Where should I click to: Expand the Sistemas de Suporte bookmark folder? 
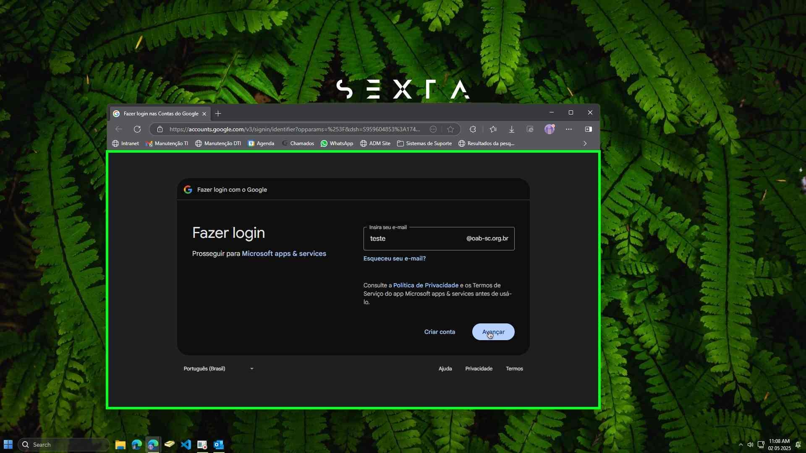point(424,143)
